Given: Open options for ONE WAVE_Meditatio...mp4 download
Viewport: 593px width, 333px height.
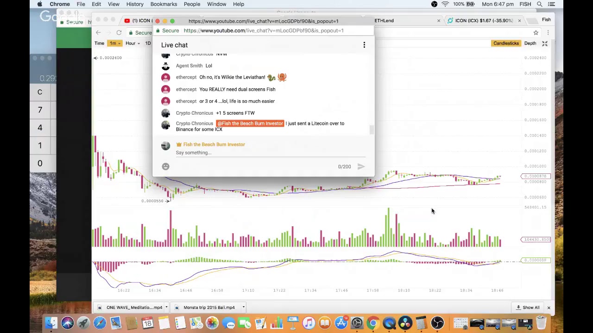Looking at the screenshot, I should click(x=166, y=307).
